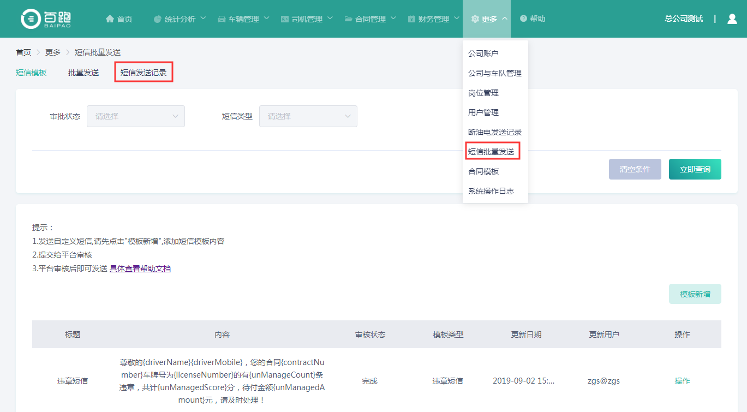747x412 pixels.
Task: Click the statistics pie chart icon
Action: pos(158,19)
